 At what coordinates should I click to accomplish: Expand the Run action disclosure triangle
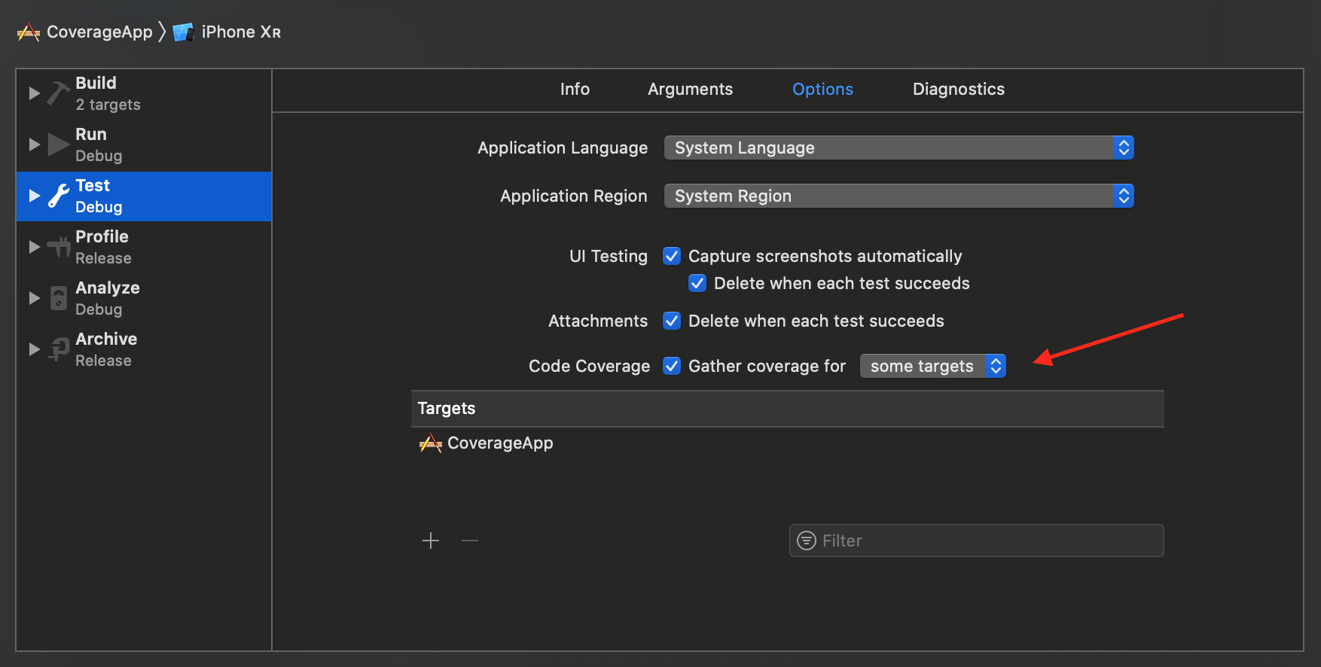coord(34,145)
